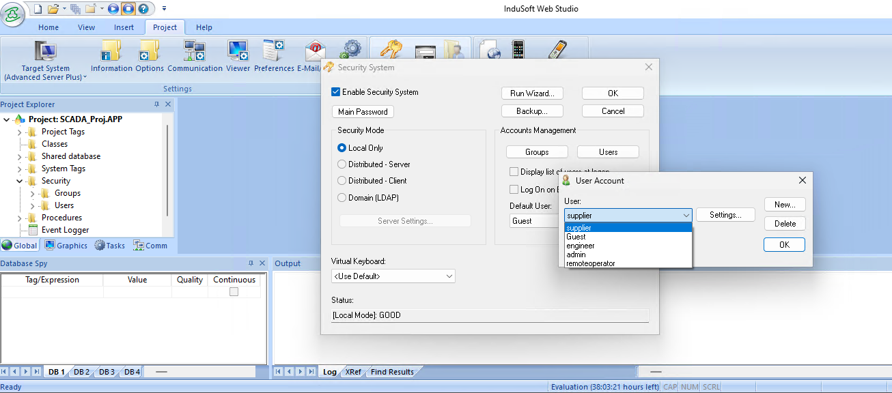The width and height of the screenshot is (892, 393).
Task: Click the Run Wizard button
Action: point(532,93)
